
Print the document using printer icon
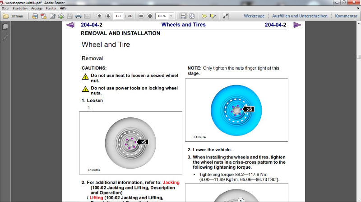tap(78, 16)
